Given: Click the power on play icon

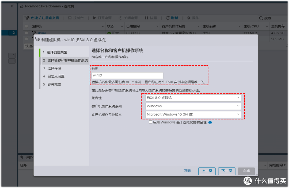Looking at the screenshot, I should [x=94, y=18].
